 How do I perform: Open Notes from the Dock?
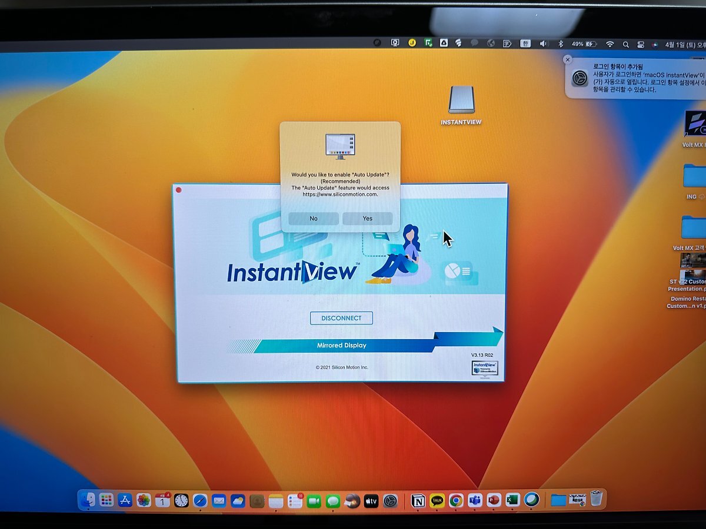point(276,501)
